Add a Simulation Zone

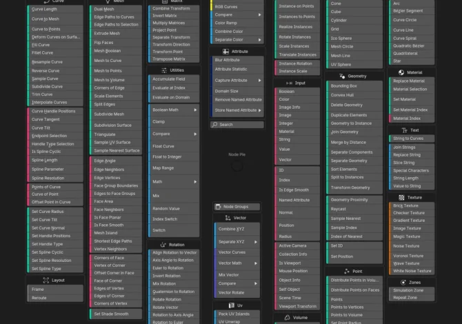[x=412, y=290]
